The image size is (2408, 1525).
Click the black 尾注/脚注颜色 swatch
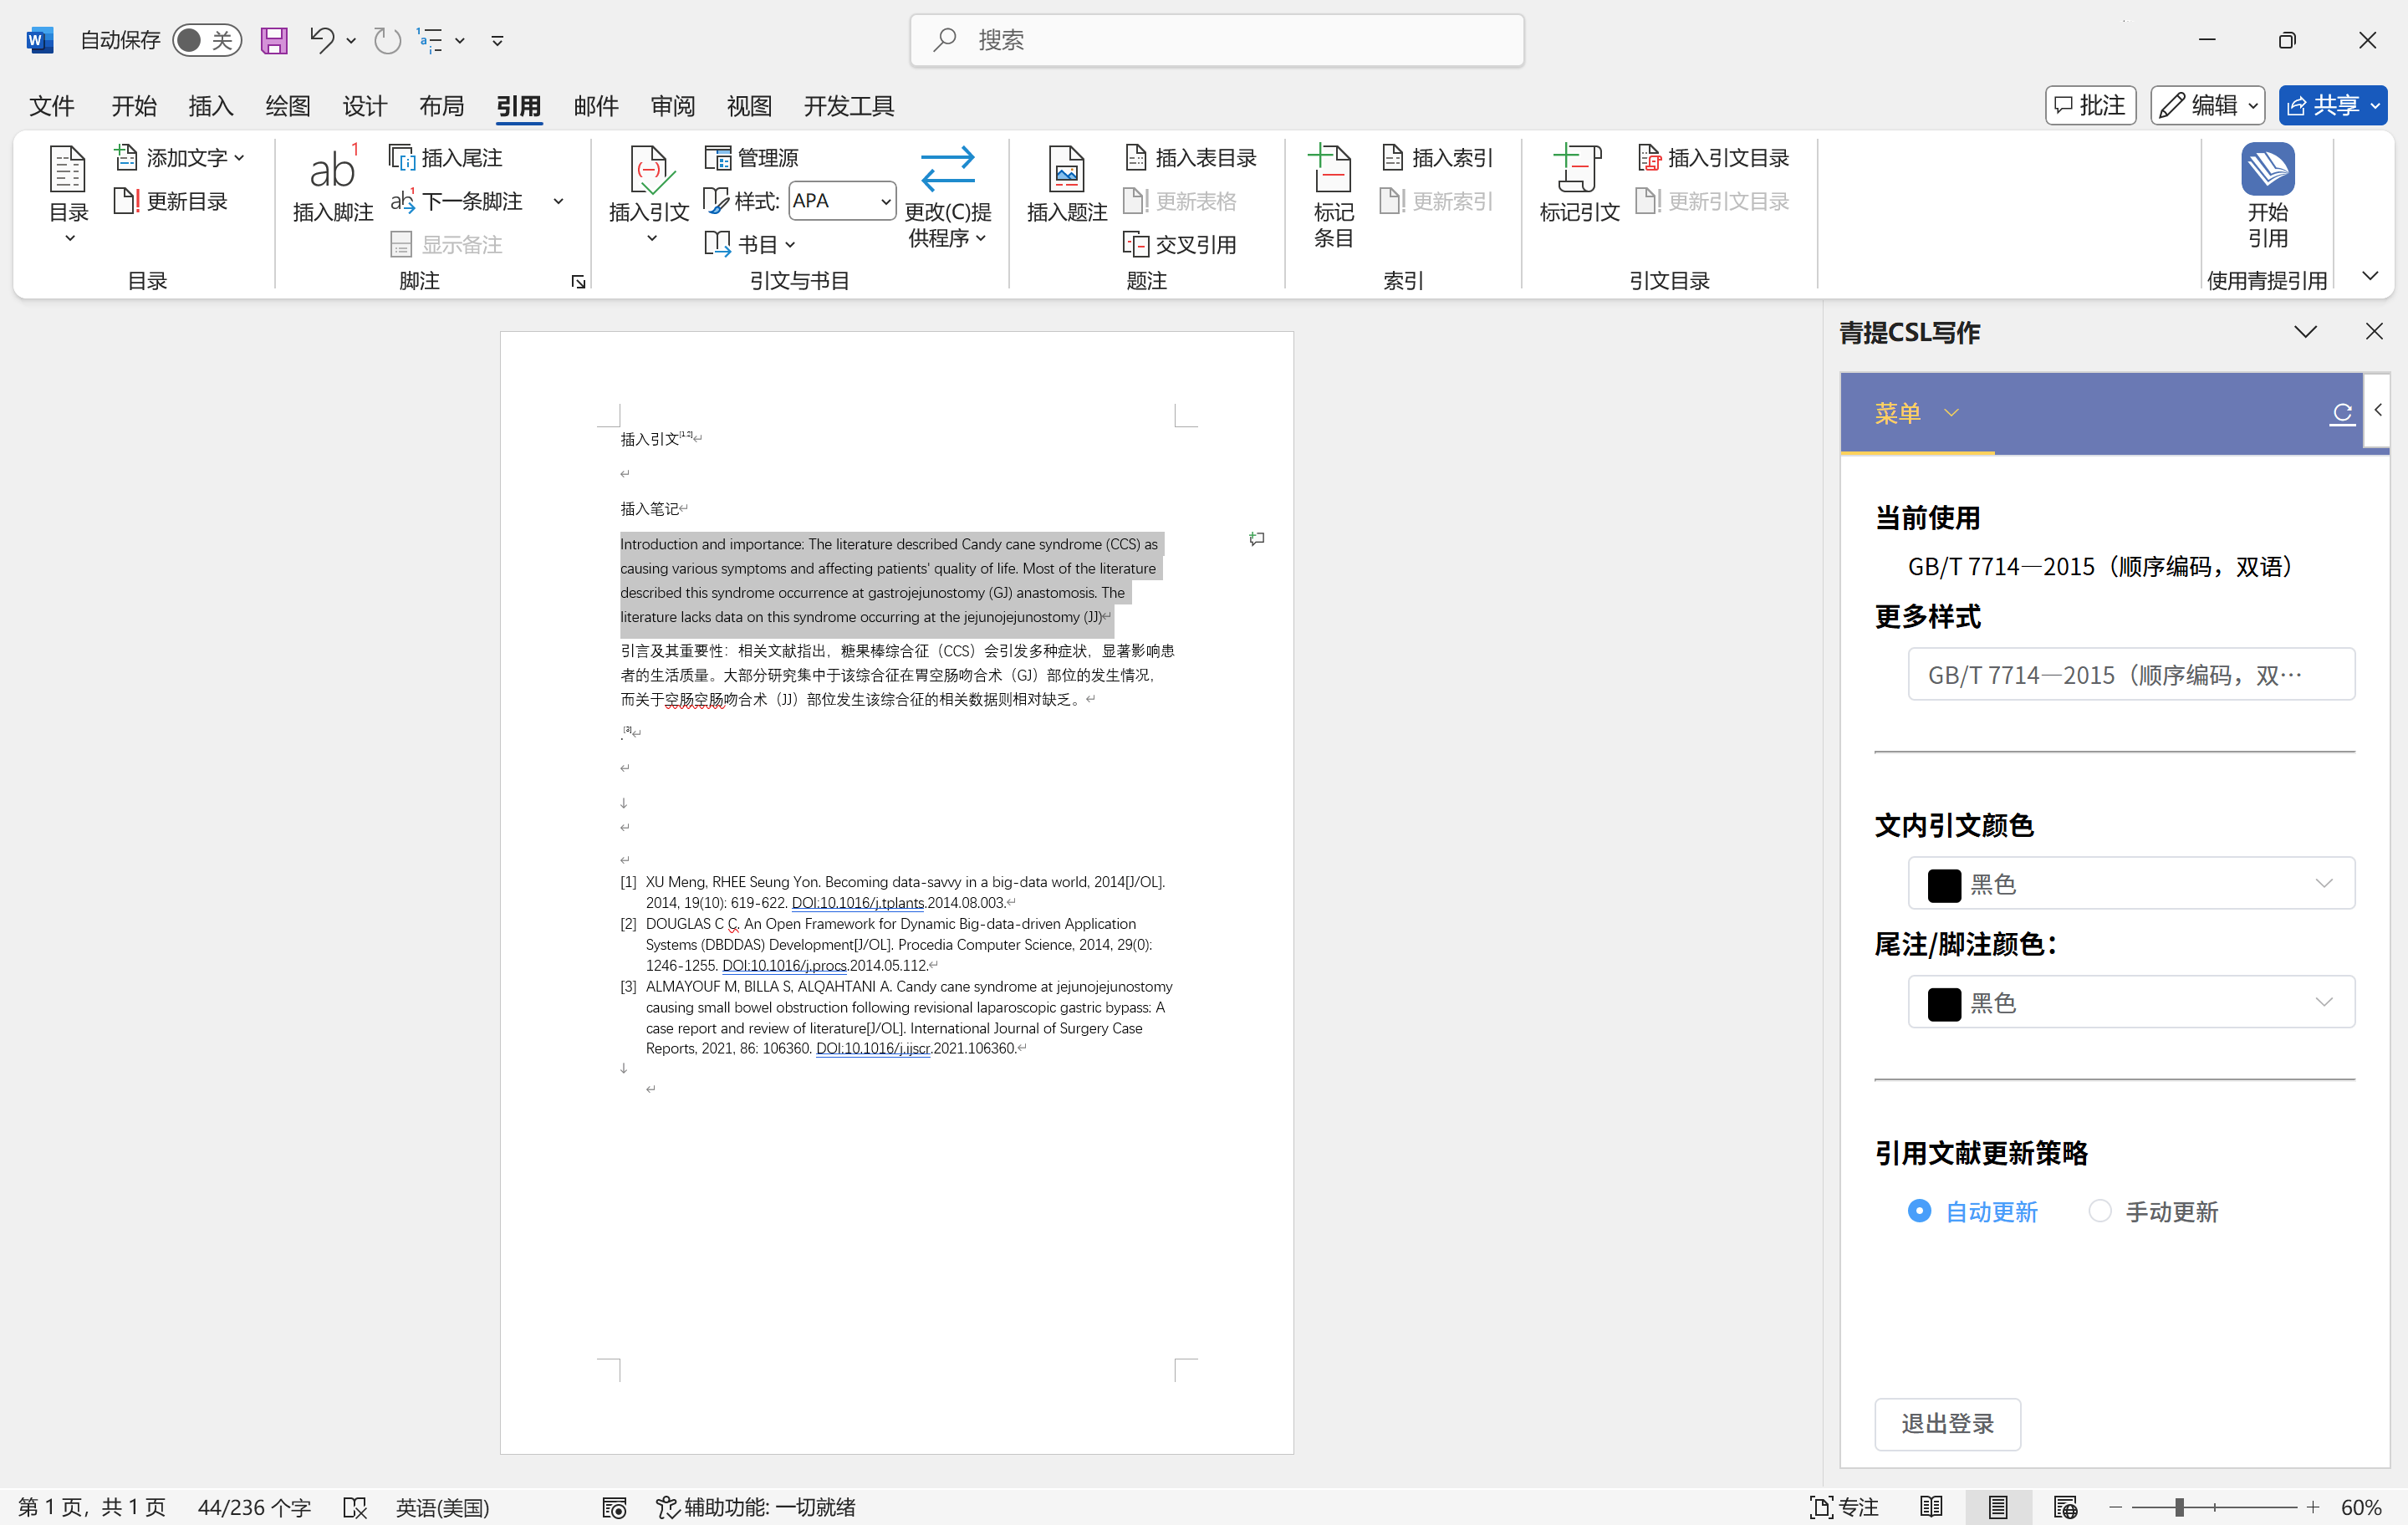(x=1943, y=1003)
